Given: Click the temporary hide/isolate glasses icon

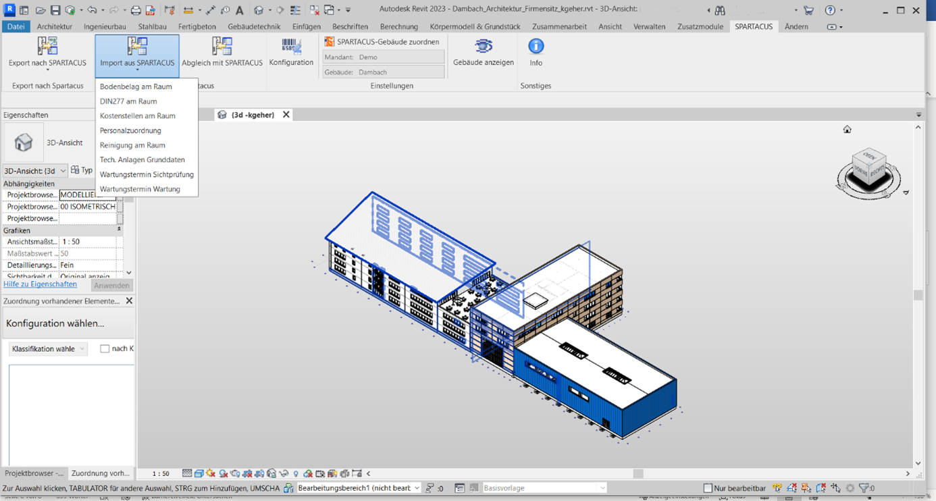Looking at the screenshot, I should [284, 473].
